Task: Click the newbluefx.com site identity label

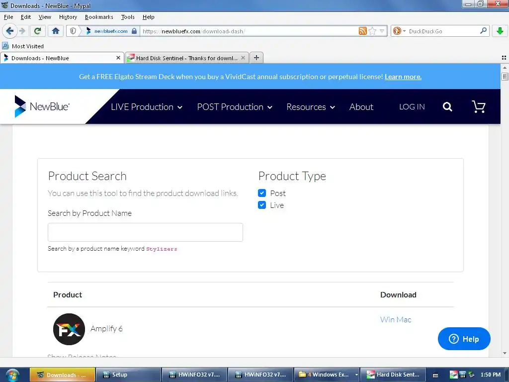Action: pyautogui.click(x=111, y=31)
